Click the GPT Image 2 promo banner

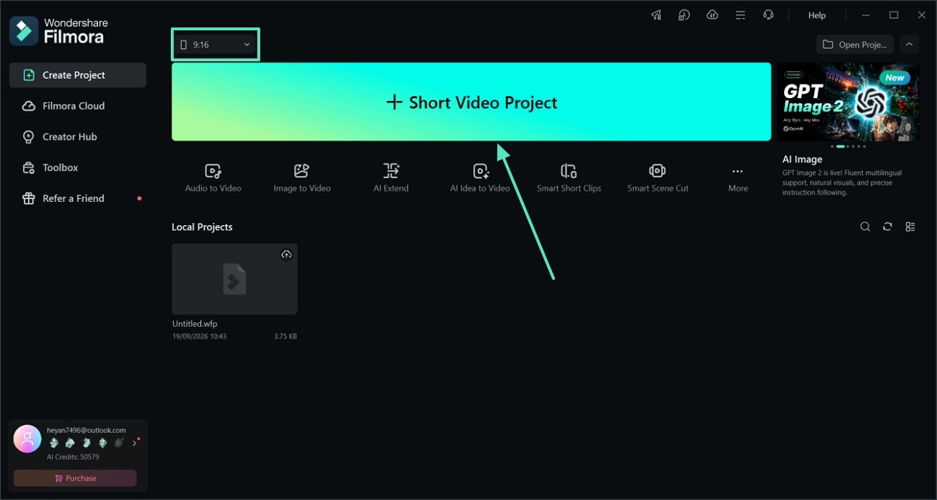pos(848,102)
